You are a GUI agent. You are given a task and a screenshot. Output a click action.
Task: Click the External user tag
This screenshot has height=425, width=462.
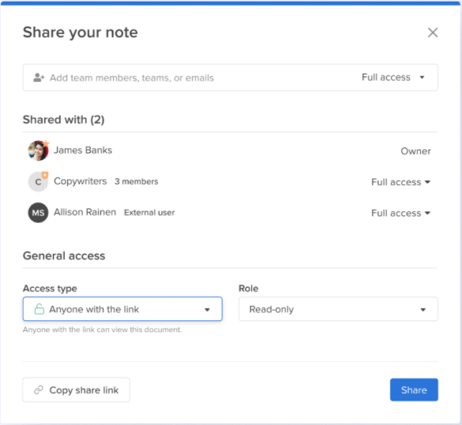tap(149, 213)
